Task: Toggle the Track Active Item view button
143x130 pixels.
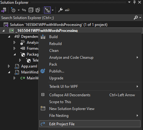Action: coord(47,10)
